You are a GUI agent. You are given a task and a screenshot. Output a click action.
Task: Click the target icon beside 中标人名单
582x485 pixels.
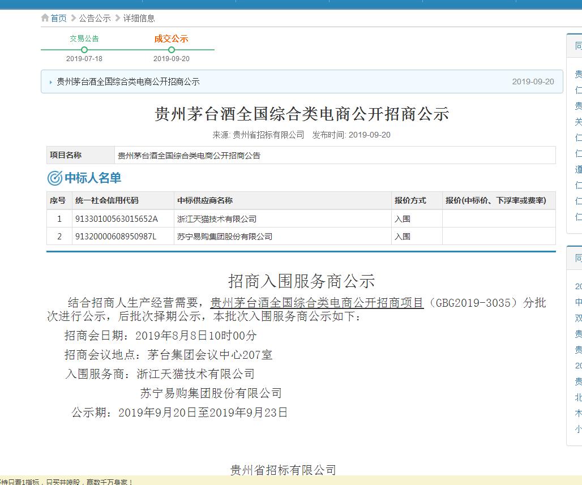pyautogui.click(x=54, y=178)
